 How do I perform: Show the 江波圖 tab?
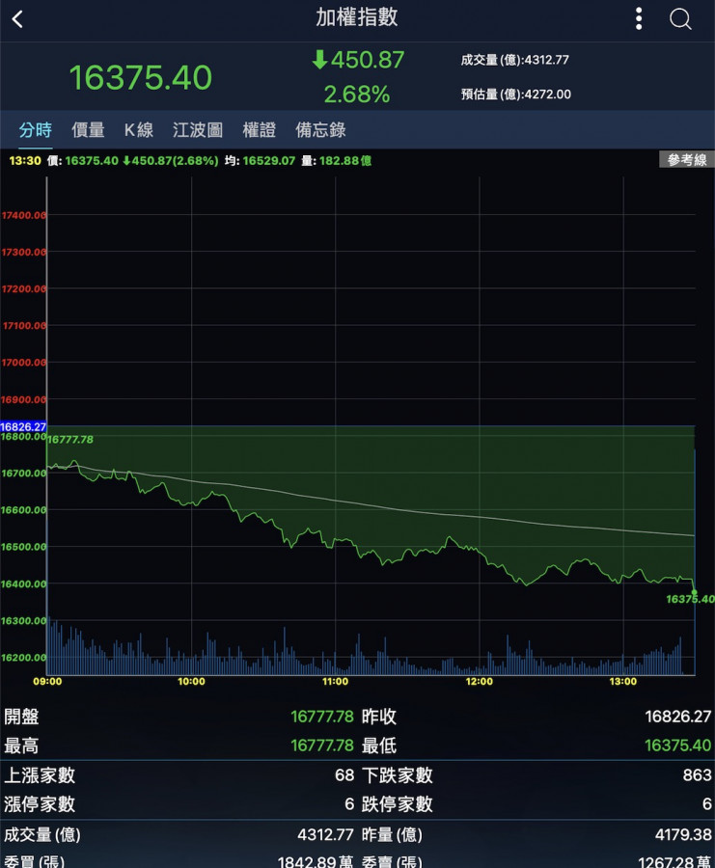198,129
